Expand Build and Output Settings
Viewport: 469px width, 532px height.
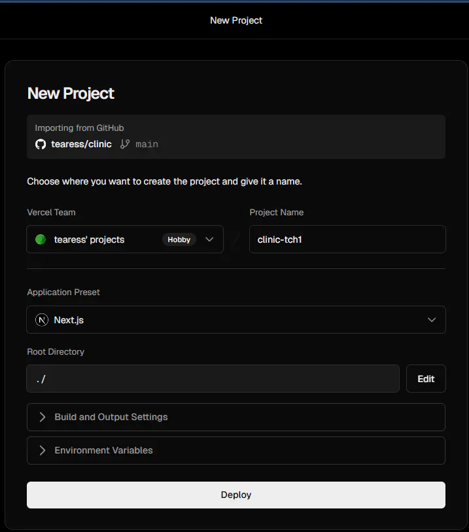(x=236, y=417)
